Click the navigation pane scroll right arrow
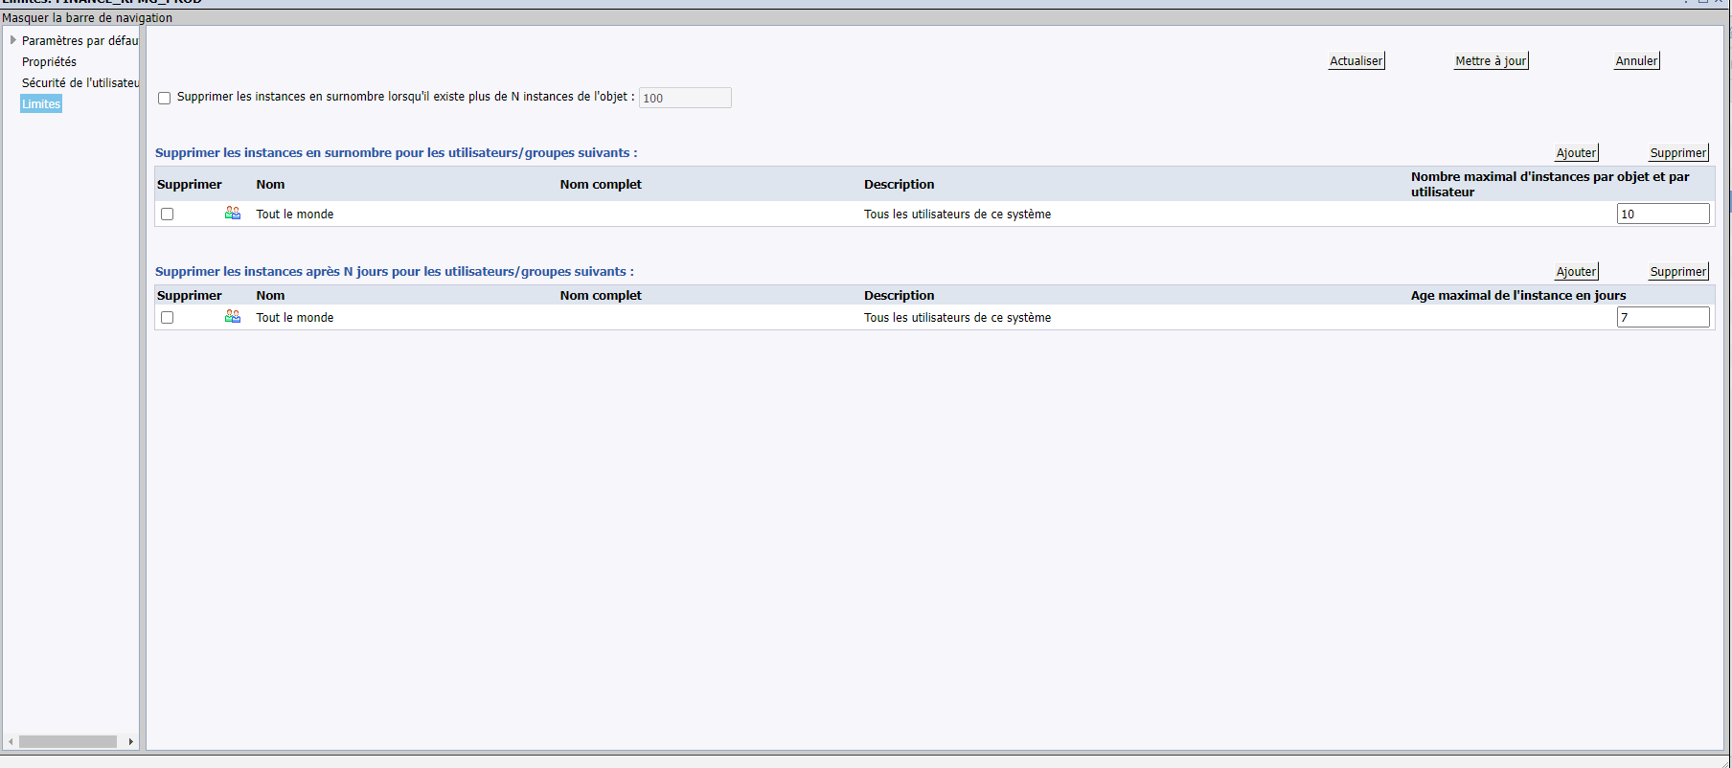 (x=130, y=741)
